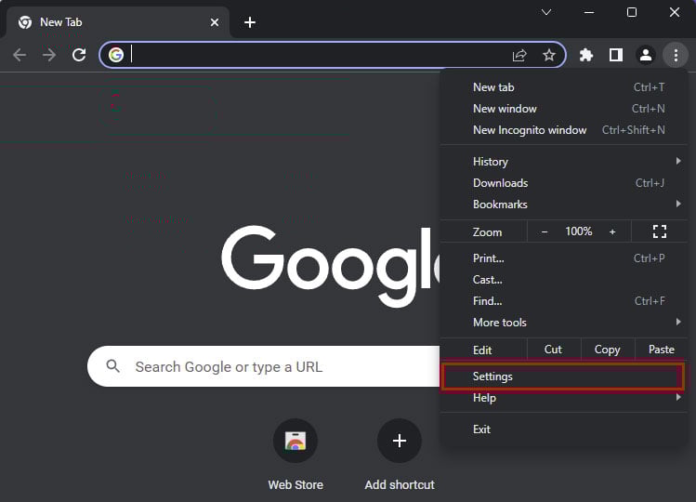This screenshot has width=696, height=502.
Task: Toggle the side panel icon
Action: click(x=616, y=55)
